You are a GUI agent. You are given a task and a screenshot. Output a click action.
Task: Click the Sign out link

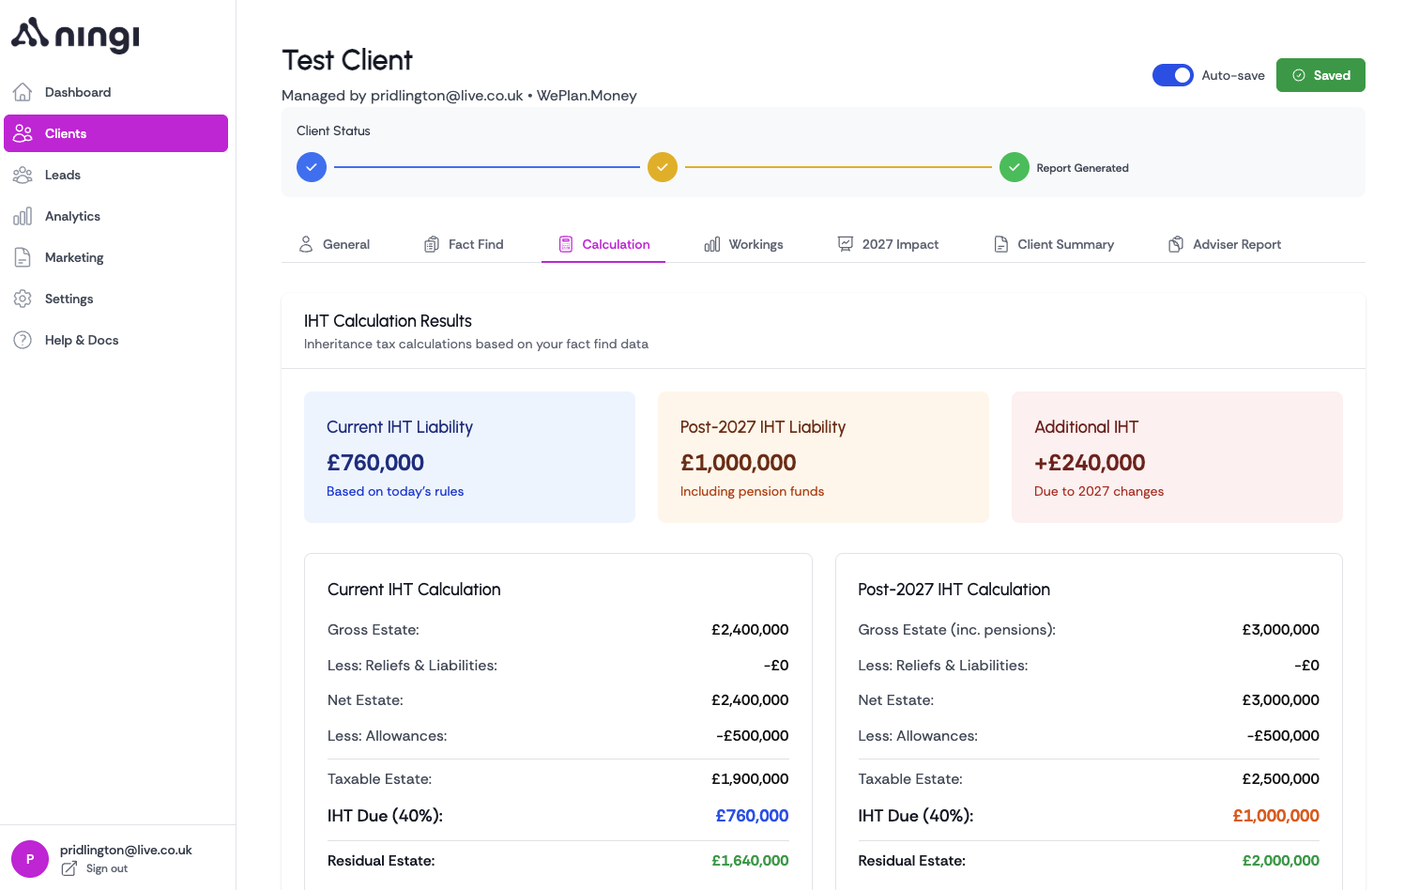coord(107,869)
